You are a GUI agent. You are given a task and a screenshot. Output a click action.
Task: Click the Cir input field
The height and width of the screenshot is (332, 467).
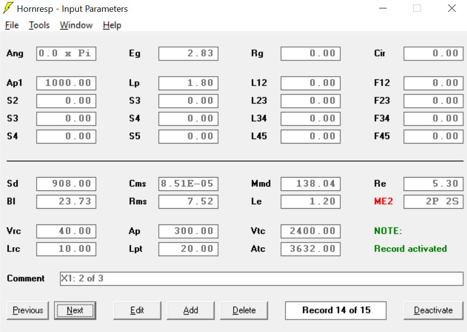click(433, 54)
